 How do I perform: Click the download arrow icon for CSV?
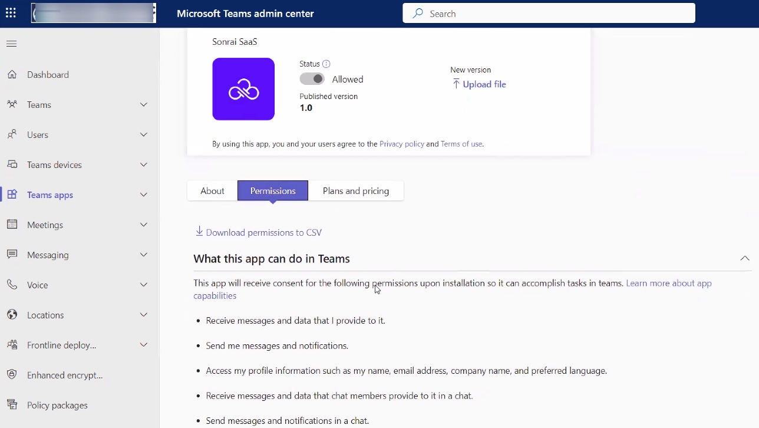(x=199, y=231)
